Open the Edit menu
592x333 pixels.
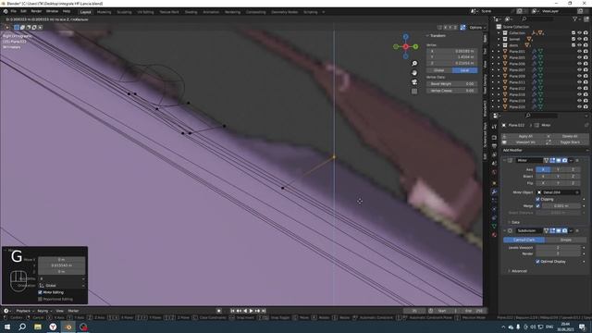pyautogui.click(x=23, y=11)
